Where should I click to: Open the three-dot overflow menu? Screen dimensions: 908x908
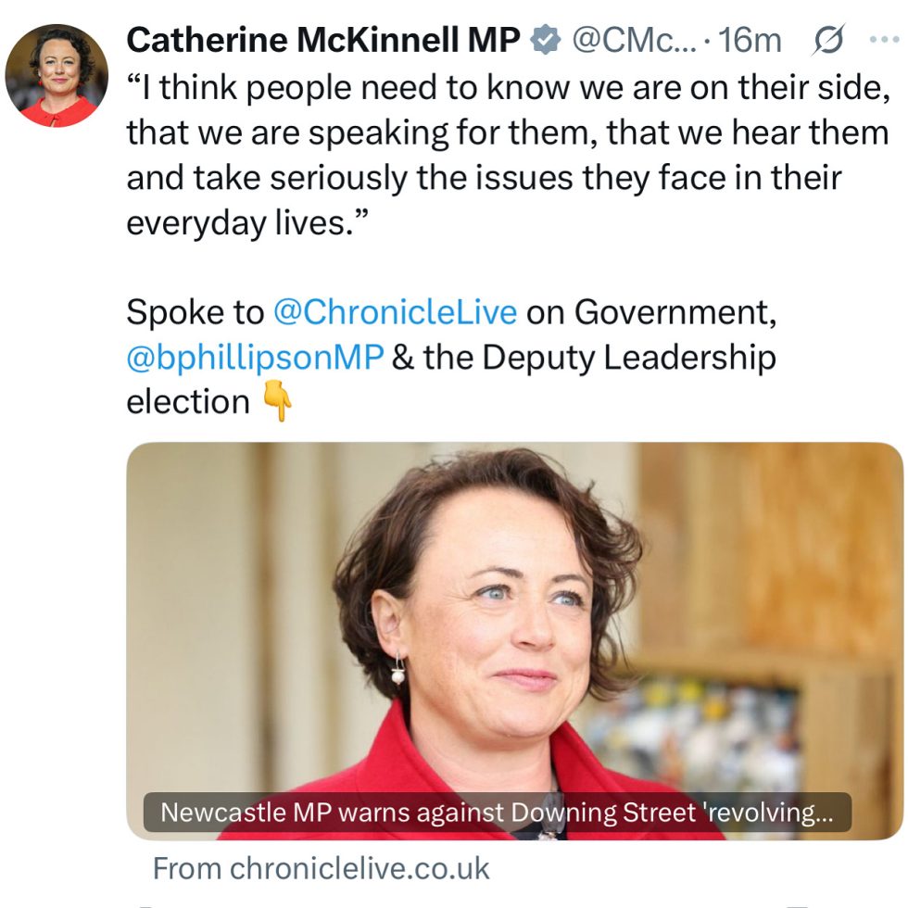tap(882, 37)
